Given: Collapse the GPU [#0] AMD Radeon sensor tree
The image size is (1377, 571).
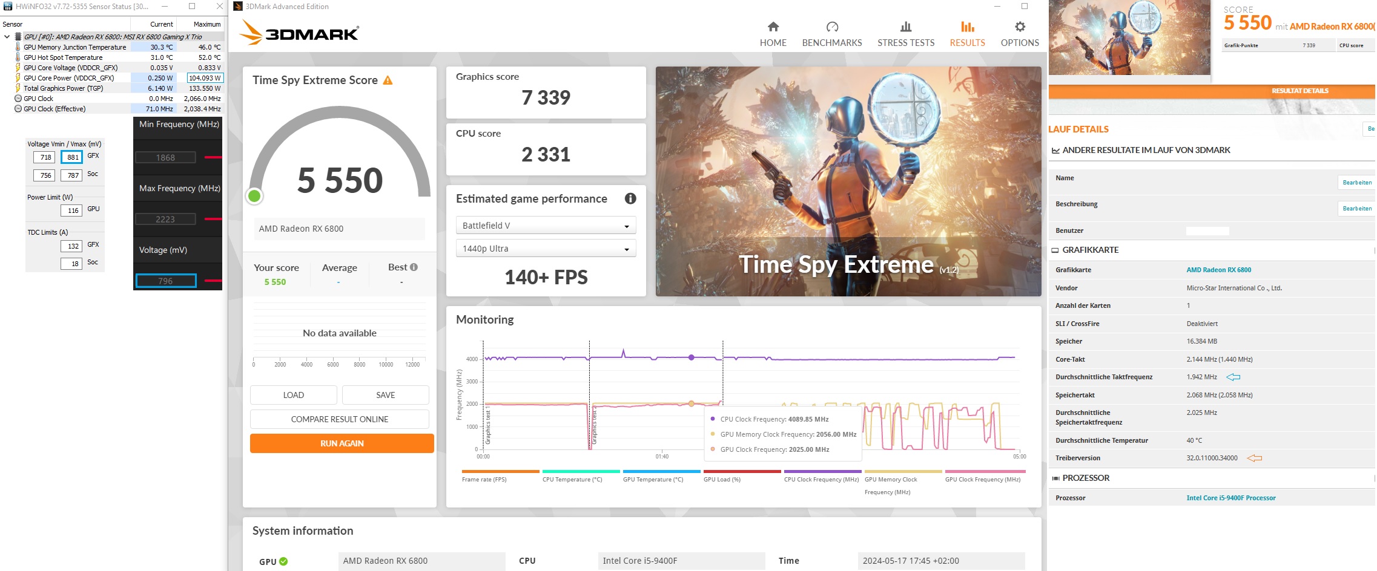Looking at the screenshot, I should coord(7,37).
